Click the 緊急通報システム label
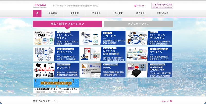 click(110, 48)
